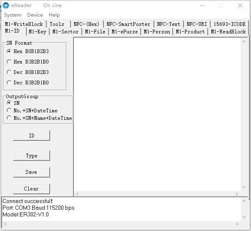Viewport: 251px width, 231px height.
Task: Click inside the main output text area
Action: tap(157, 114)
